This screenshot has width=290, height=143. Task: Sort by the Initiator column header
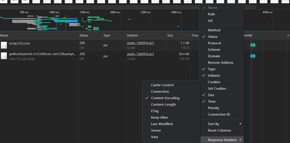tap(146, 35)
